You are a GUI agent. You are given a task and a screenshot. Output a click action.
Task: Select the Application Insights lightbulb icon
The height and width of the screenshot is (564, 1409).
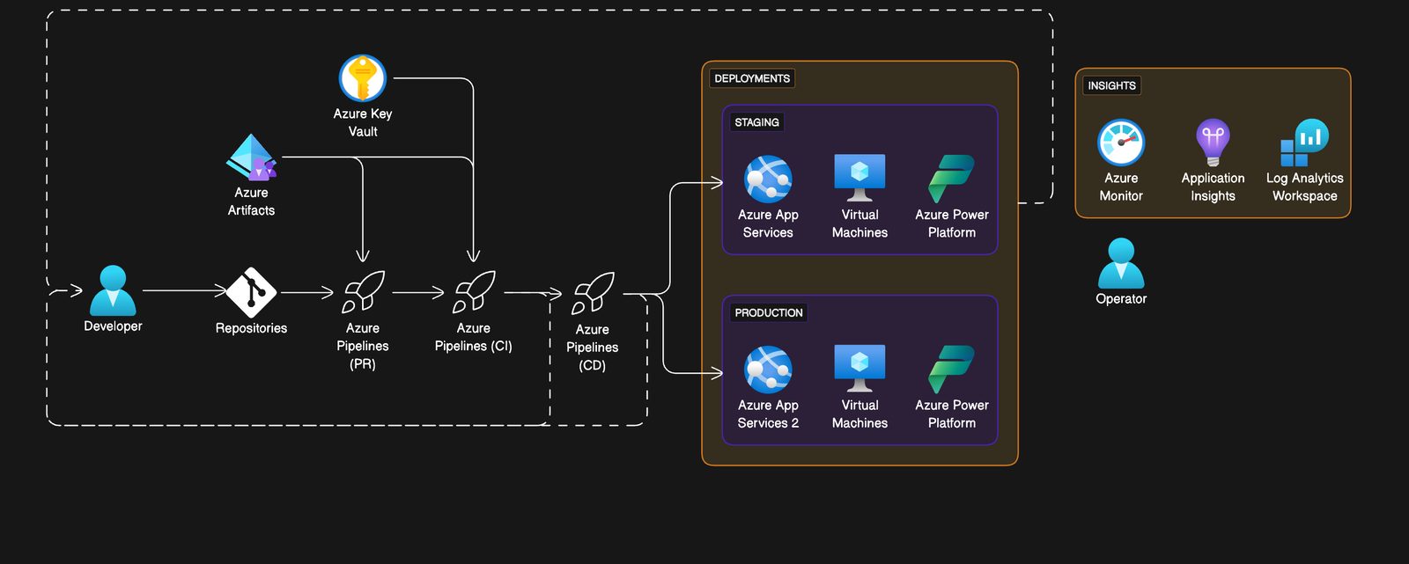tap(1213, 143)
